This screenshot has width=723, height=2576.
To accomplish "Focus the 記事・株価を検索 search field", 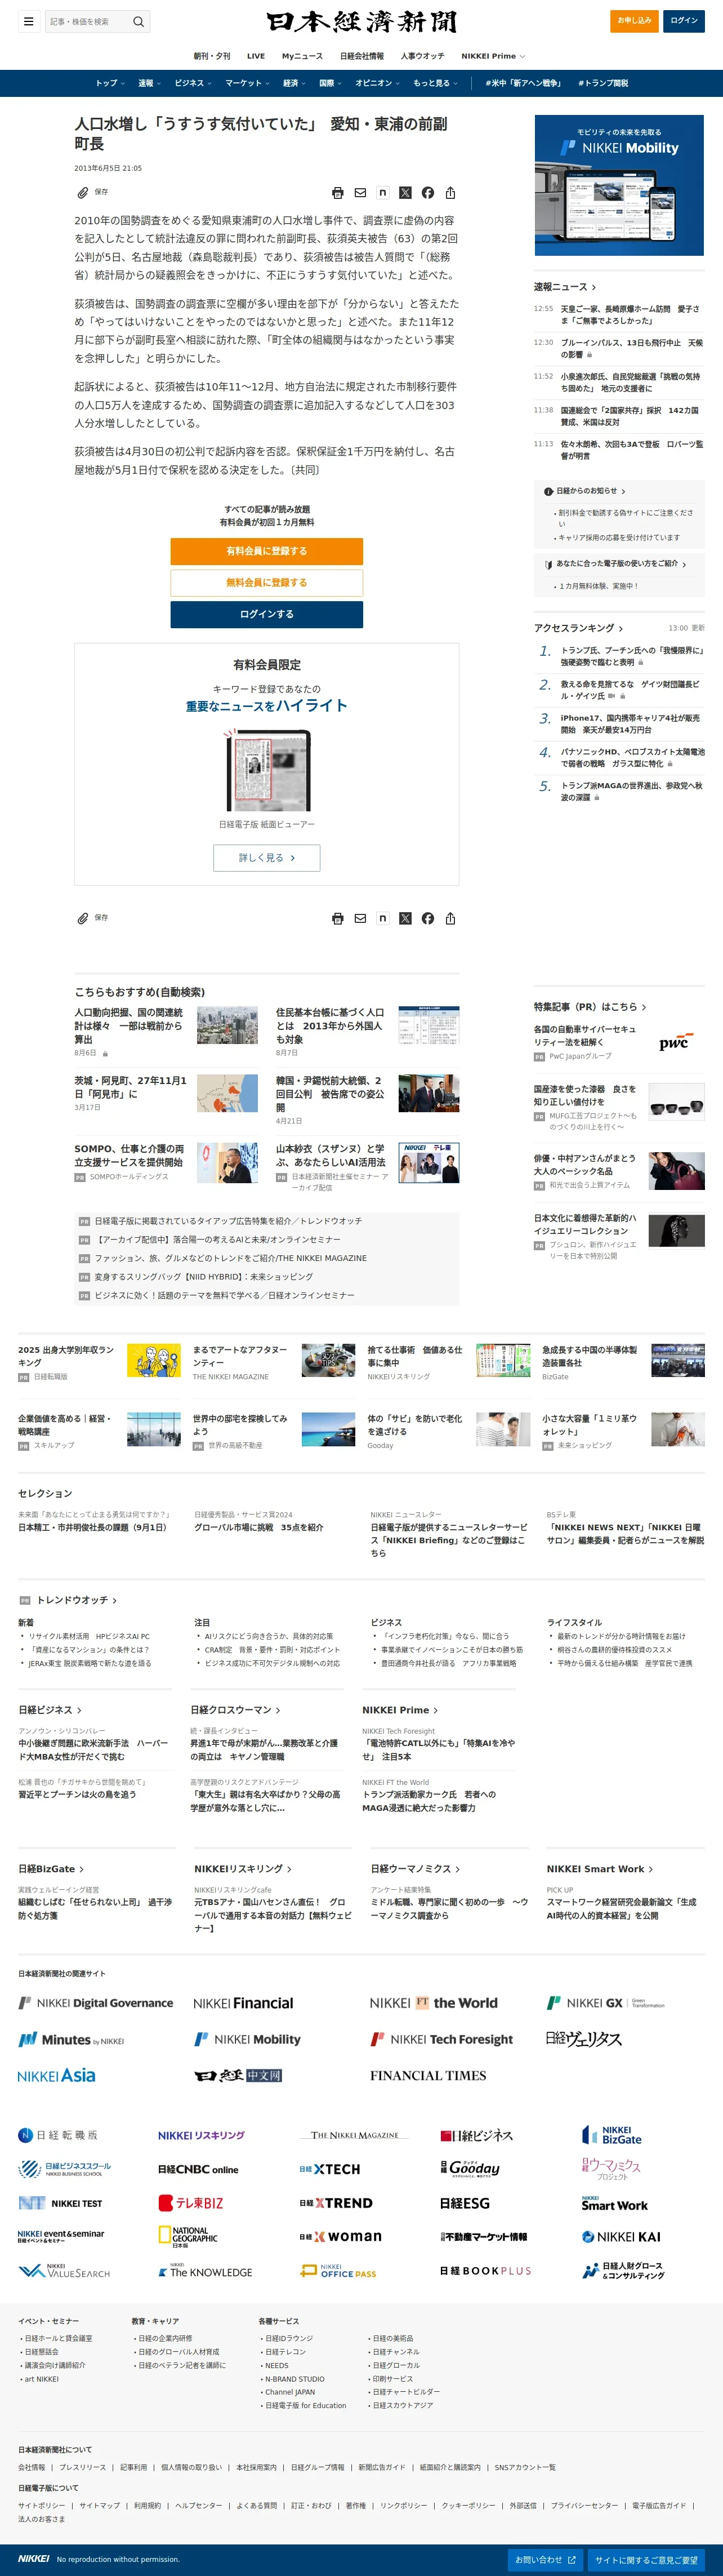I will (x=87, y=21).
